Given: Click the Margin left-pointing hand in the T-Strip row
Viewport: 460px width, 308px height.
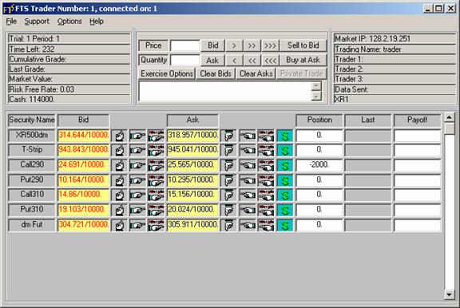Looking at the screenshot, I should [x=266, y=151].
